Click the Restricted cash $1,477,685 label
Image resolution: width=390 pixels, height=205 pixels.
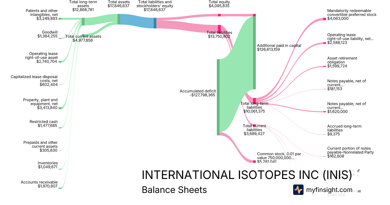click(43, 124)
